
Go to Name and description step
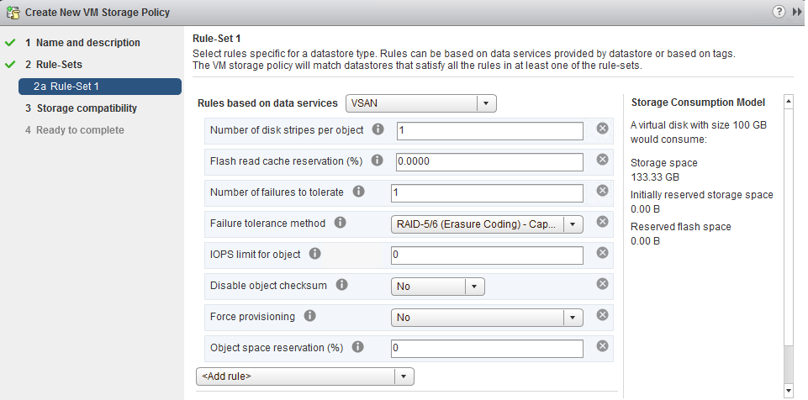pyautogui.click(x=82, y=43)
